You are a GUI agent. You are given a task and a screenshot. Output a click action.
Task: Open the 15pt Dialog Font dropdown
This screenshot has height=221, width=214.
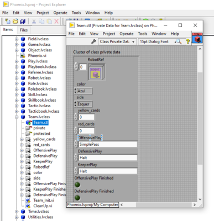tap(157, 41)
